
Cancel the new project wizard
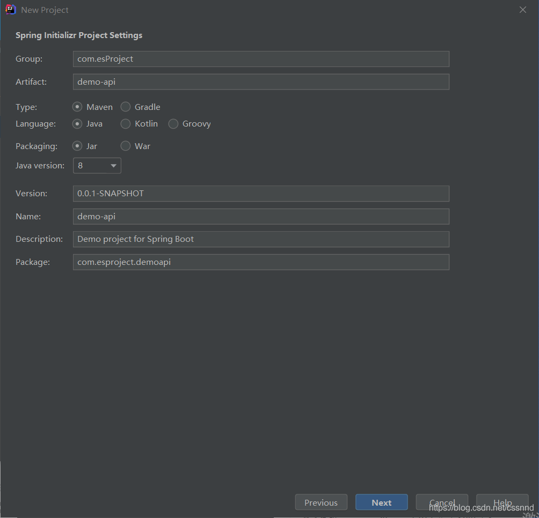[x=442, y=502]
